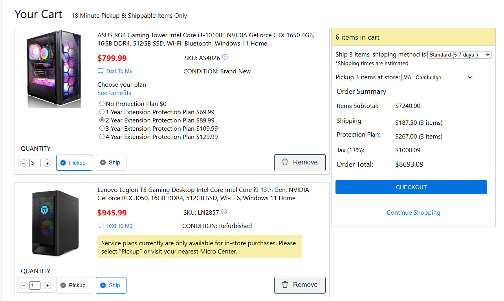Follow the Continue Shopping link
Image resolution: width=504 pixels, height=301 pixels.
tap(413, 213)
